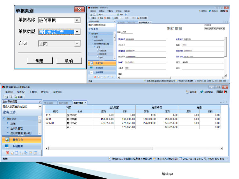Click print icon in lower window toolbar

click(6, 97)
